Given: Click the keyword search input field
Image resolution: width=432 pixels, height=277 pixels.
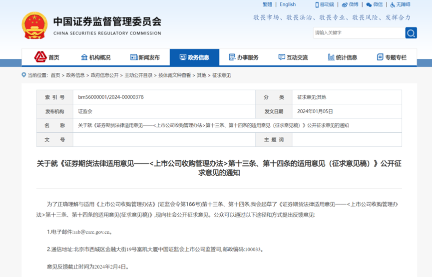Looking at the screenshot, I should coord(359,33).
